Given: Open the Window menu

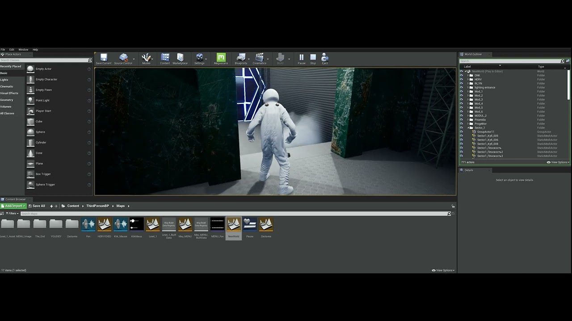Looking at the screenshot, I should click(x=23, y=49).
